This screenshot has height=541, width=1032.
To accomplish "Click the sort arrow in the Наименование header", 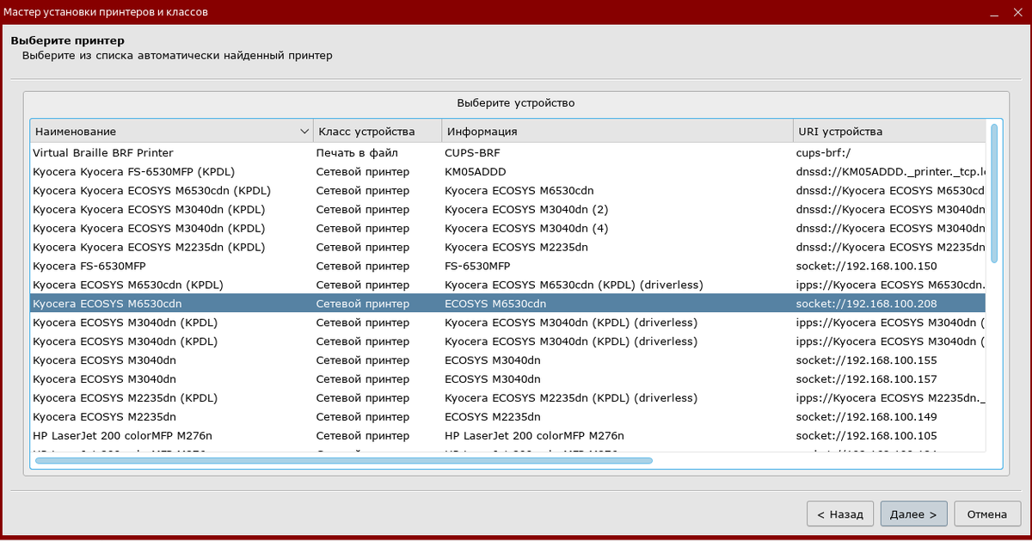I will pyautogui.click(x=304, y=132).
